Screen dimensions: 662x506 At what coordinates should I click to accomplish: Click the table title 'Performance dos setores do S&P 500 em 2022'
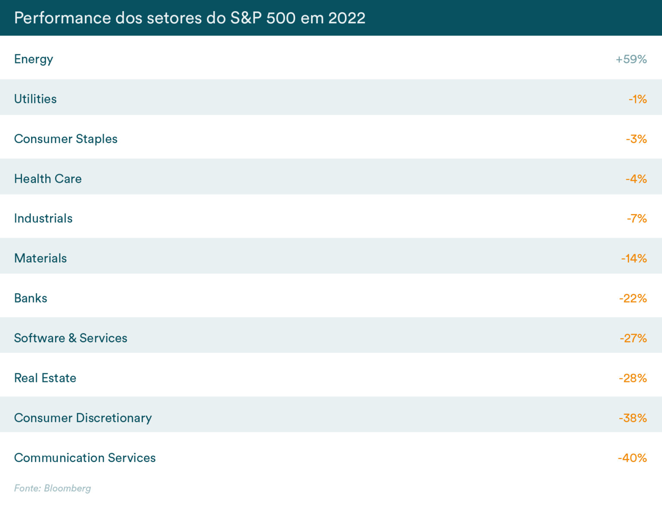190,18
